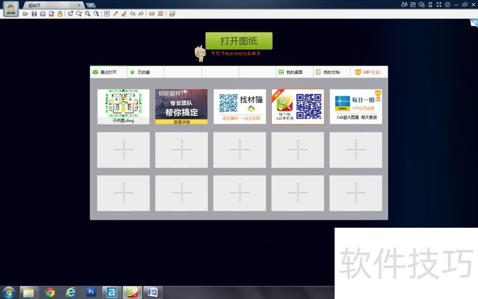This screenshot has width=478, height=299.
Task: Open Word document icon in taskbar
Action: pyautogui.click(x=153, y=292)
